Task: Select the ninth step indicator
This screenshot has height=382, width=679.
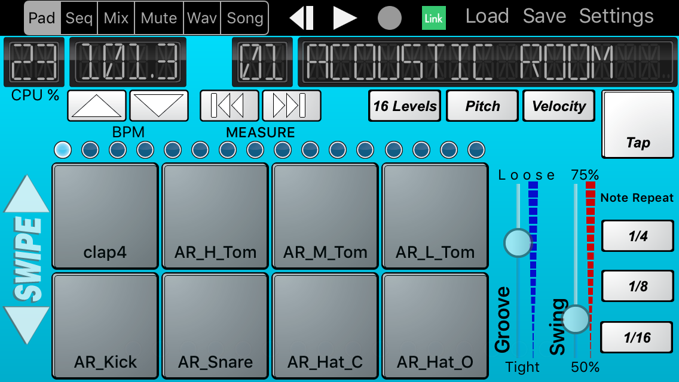Action: point(283,150)
